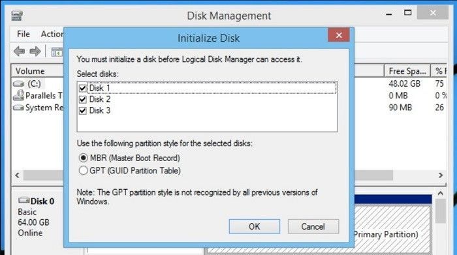457x255 pixels.
Task: Click the Disk 0 drive icon
Action: pos(24,200)
